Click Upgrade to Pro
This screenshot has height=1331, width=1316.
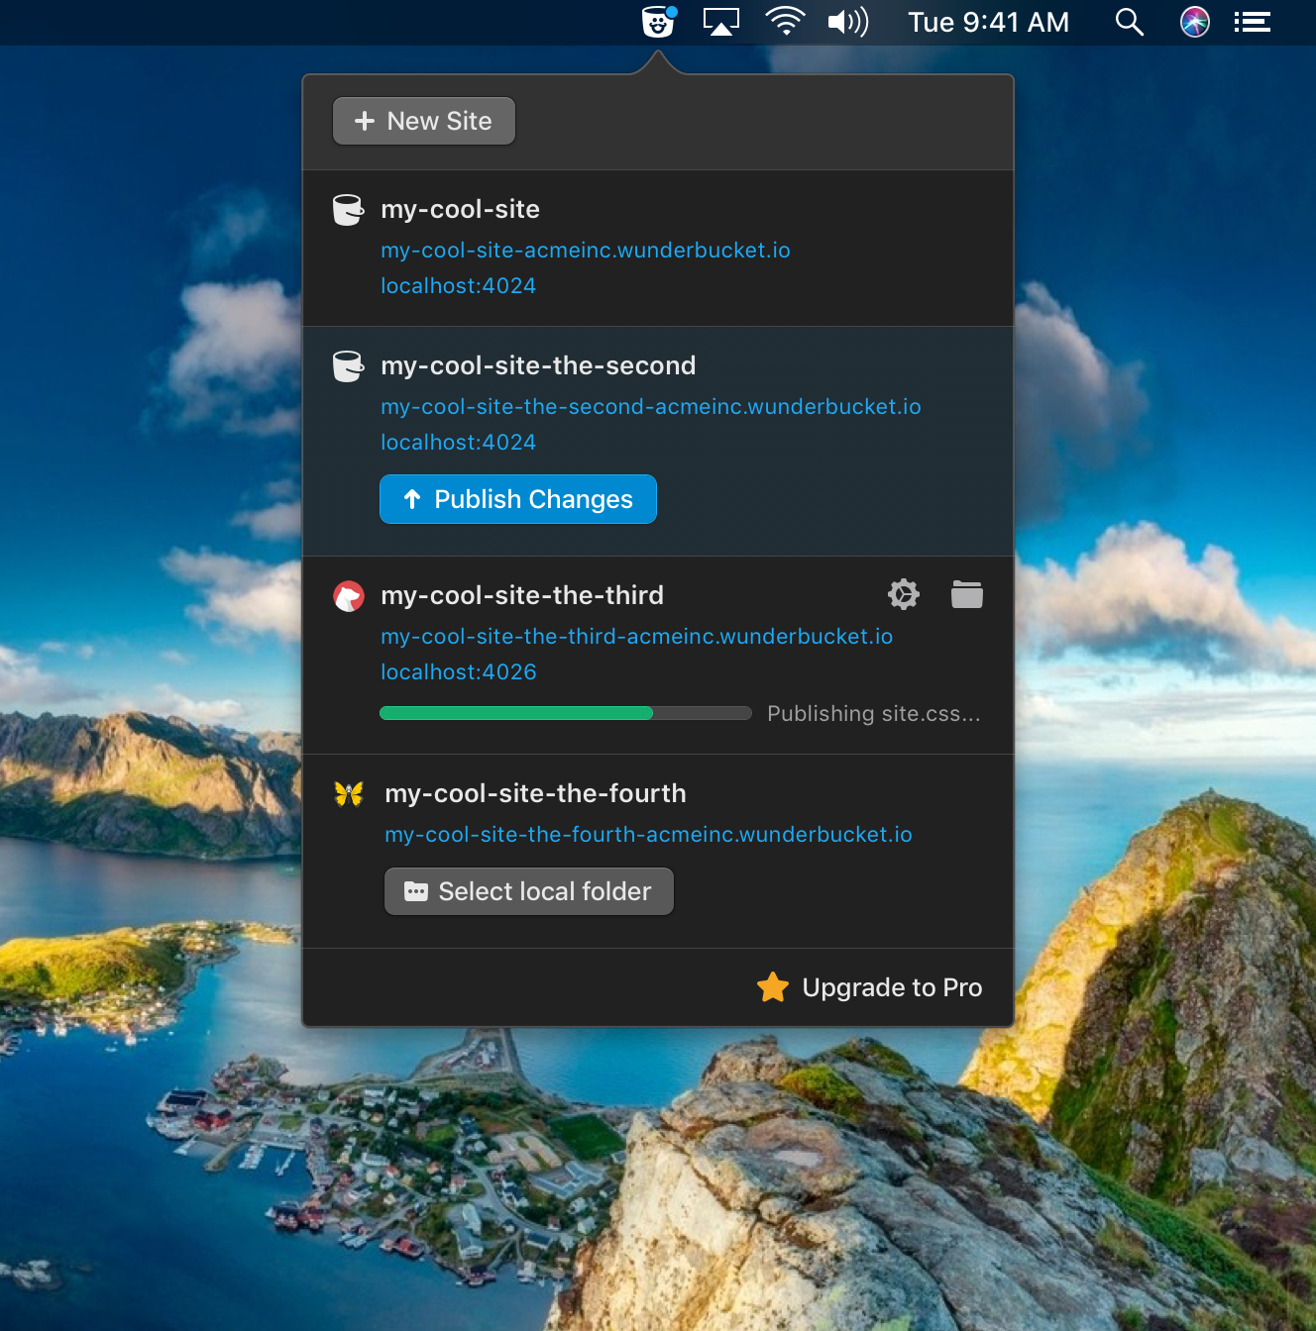pyautogui.click(x=870, y=987)
